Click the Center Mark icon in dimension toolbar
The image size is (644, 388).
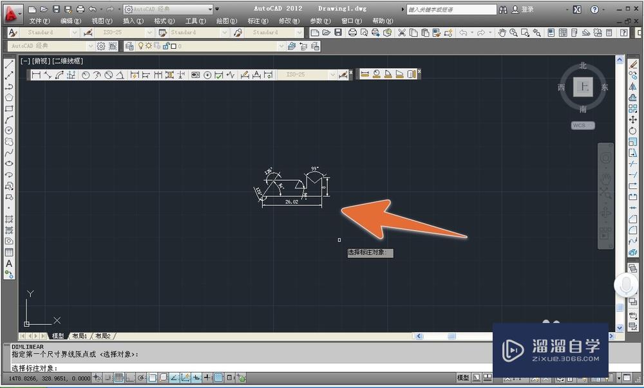coord(207,75)
